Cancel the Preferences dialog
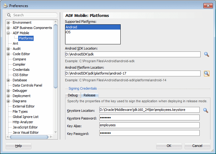 point(197,146)
